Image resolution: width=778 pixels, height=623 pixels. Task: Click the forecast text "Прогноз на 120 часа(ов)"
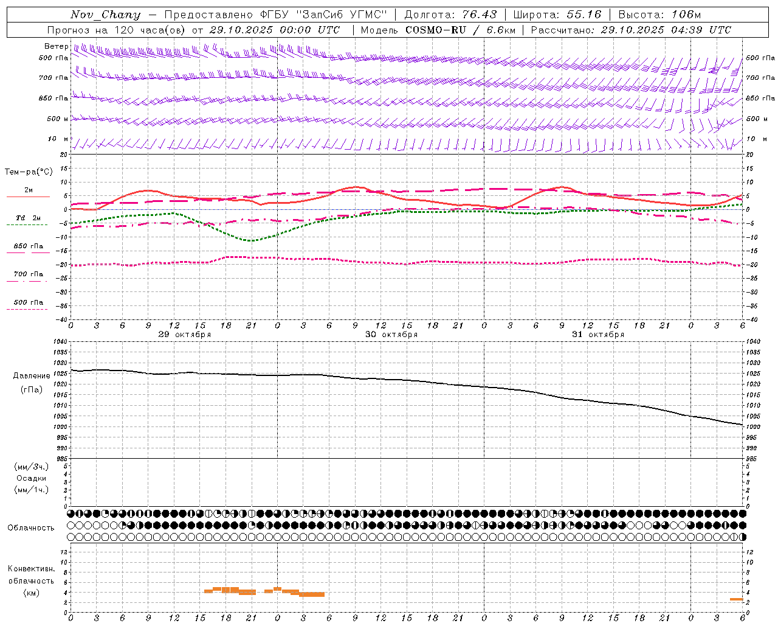pos(116,30)
